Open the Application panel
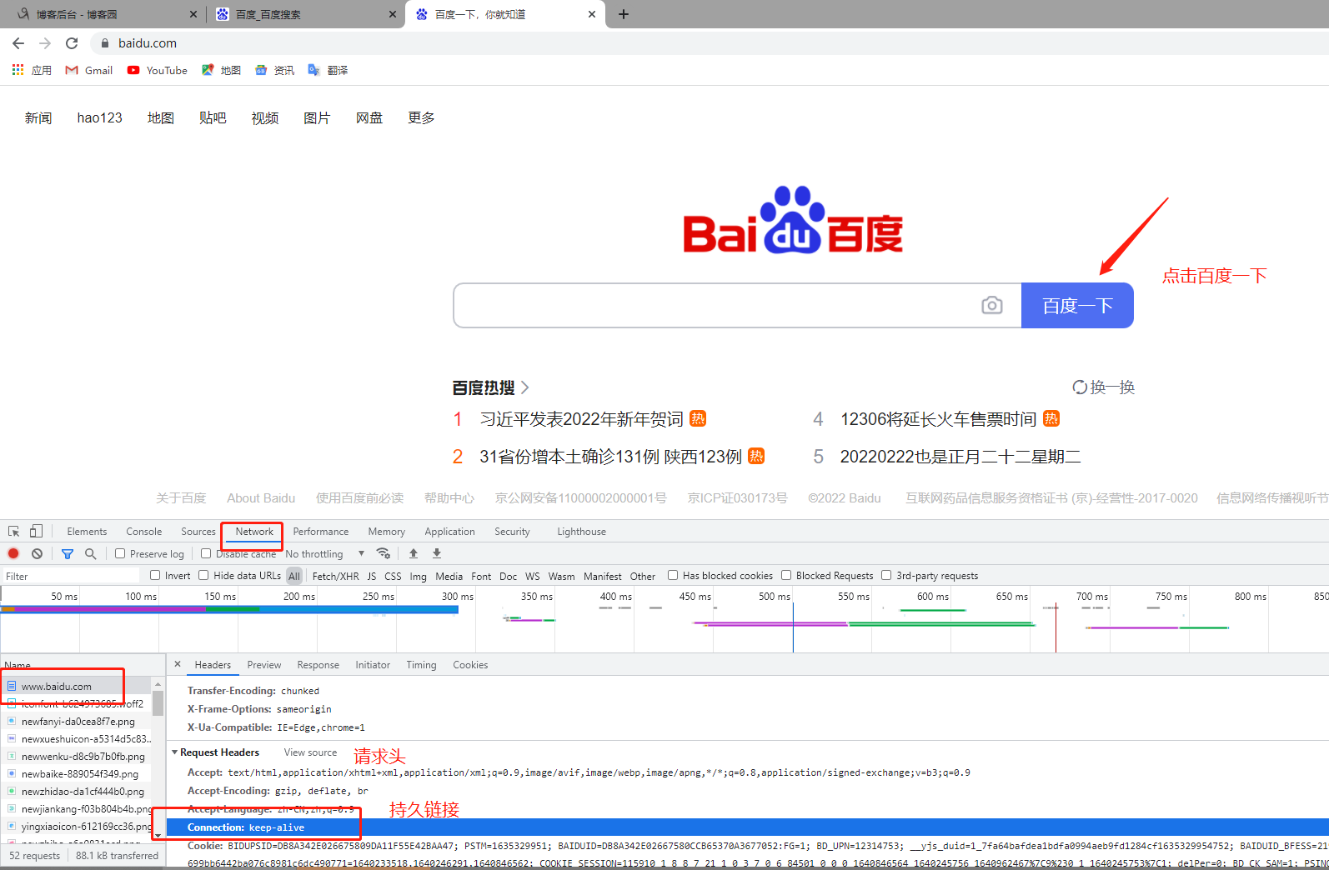 click(449, 532)
